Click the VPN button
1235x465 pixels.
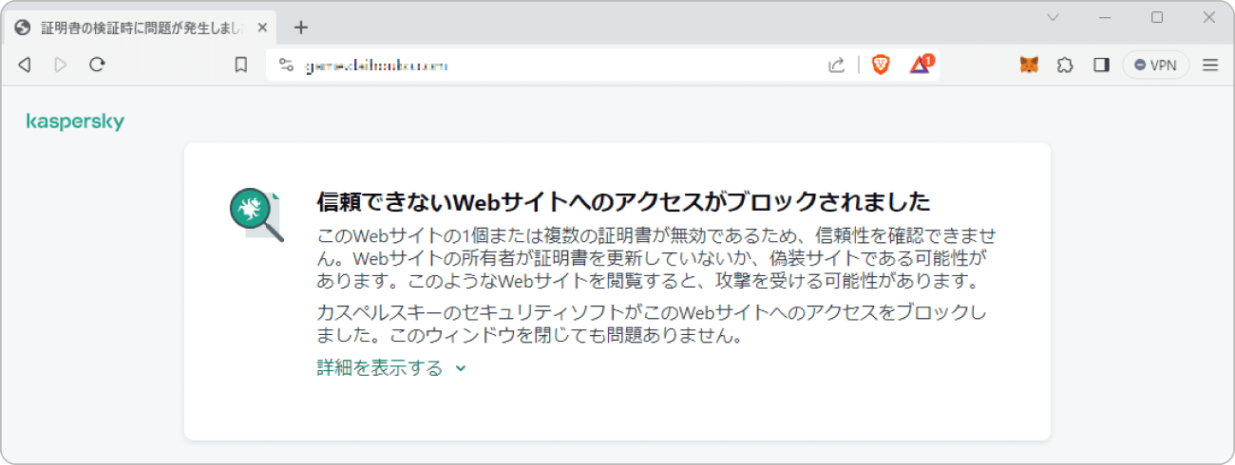(1155, 65)
